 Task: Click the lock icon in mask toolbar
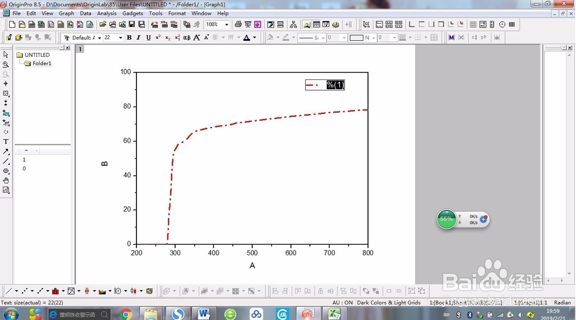497,37
